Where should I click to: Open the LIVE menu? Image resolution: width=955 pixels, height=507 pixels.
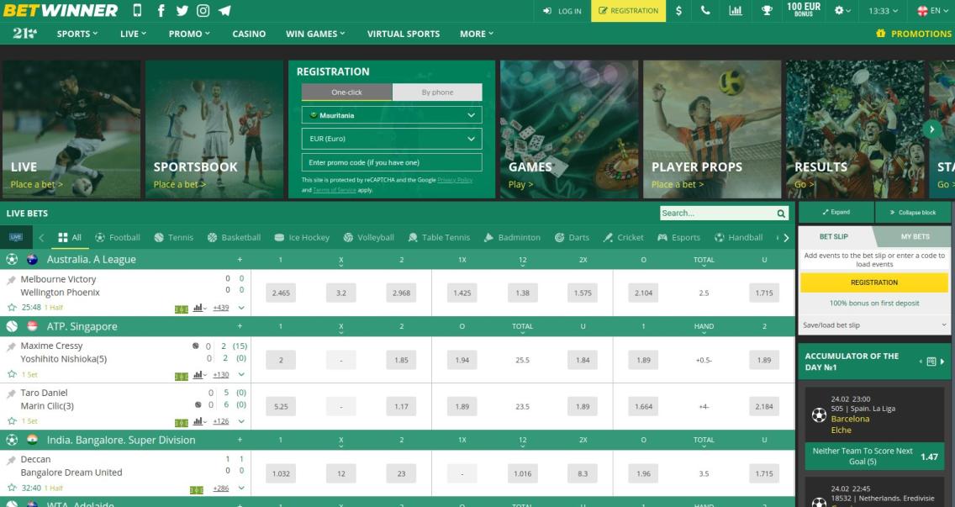[x=133, y=34]
